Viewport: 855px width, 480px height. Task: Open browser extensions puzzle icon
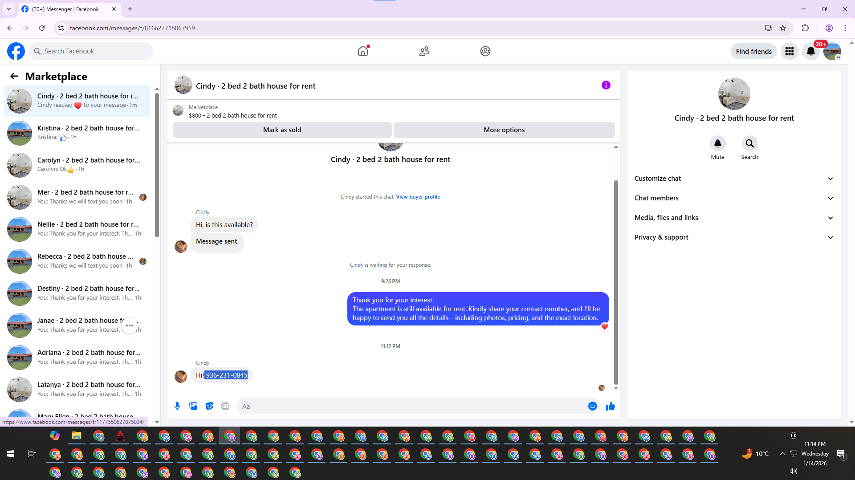[x=805, y=28]
